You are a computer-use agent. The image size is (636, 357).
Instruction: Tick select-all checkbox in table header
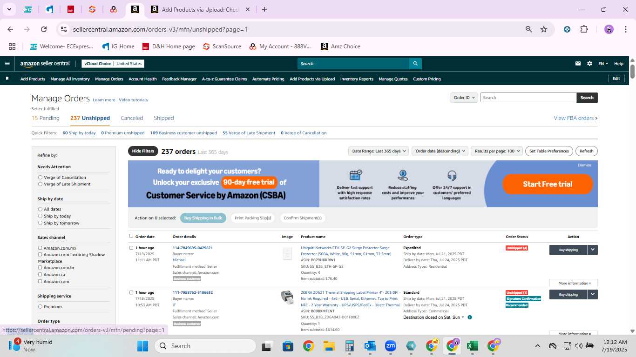pos(131,236)
